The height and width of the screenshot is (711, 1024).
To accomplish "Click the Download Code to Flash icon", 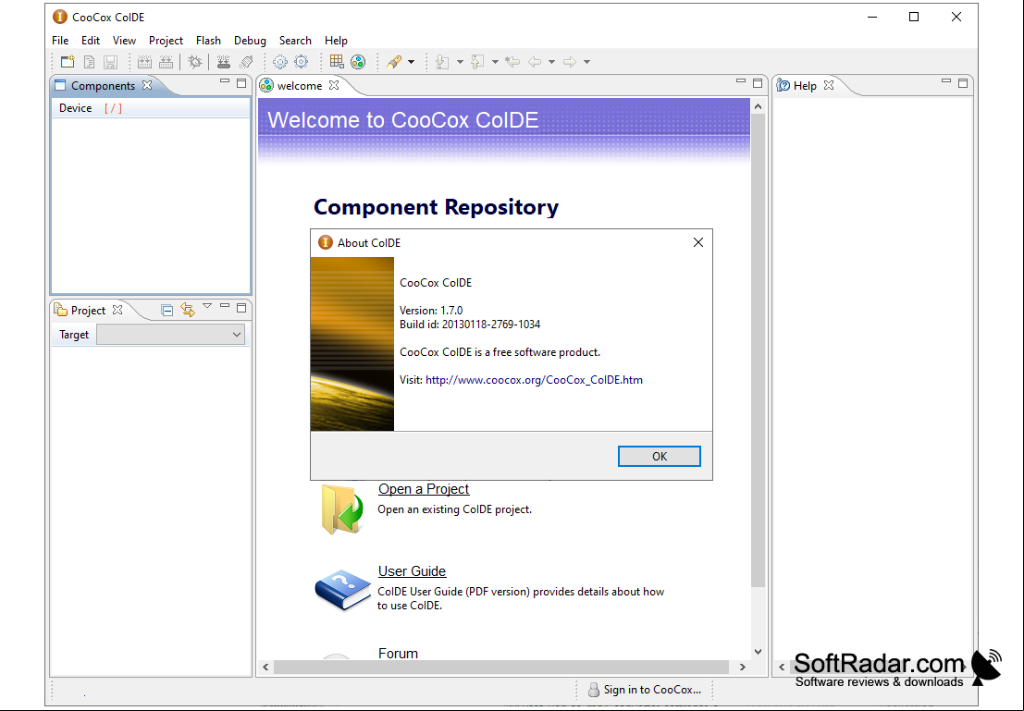I will tap(223, 62).
